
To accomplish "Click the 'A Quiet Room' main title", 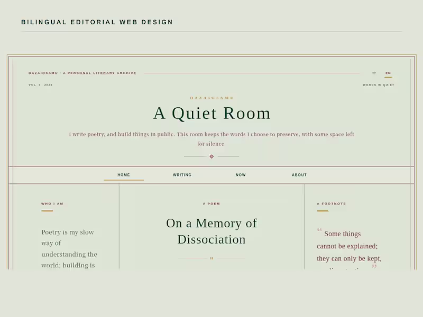I will (x=212, y=113).
